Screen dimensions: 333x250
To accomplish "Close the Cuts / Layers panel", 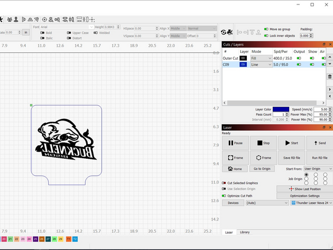I will pyautogui.click(x=330, y=44).
